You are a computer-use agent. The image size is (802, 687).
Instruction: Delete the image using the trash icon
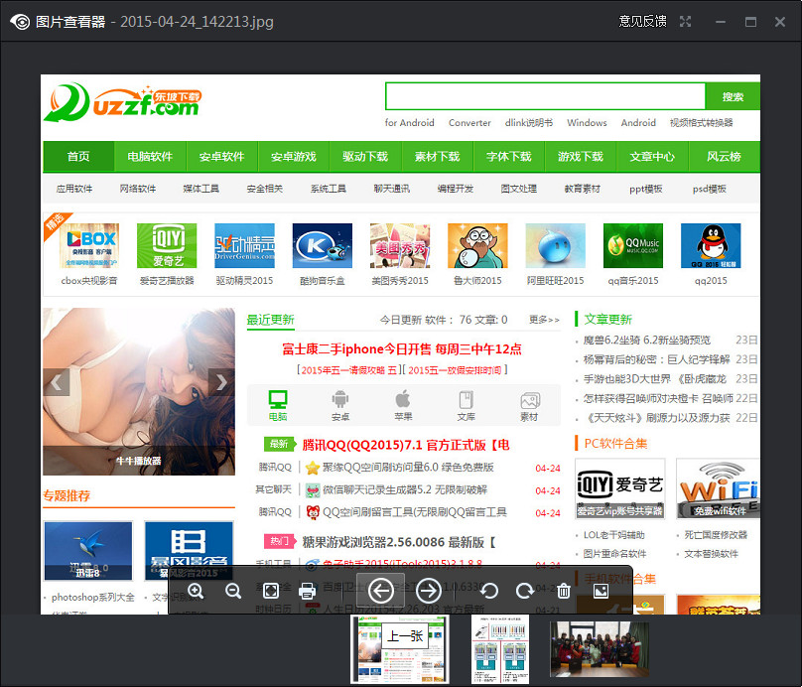pos(564,591)
